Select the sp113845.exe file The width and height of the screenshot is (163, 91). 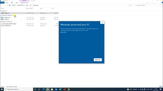tap(30, 19)
